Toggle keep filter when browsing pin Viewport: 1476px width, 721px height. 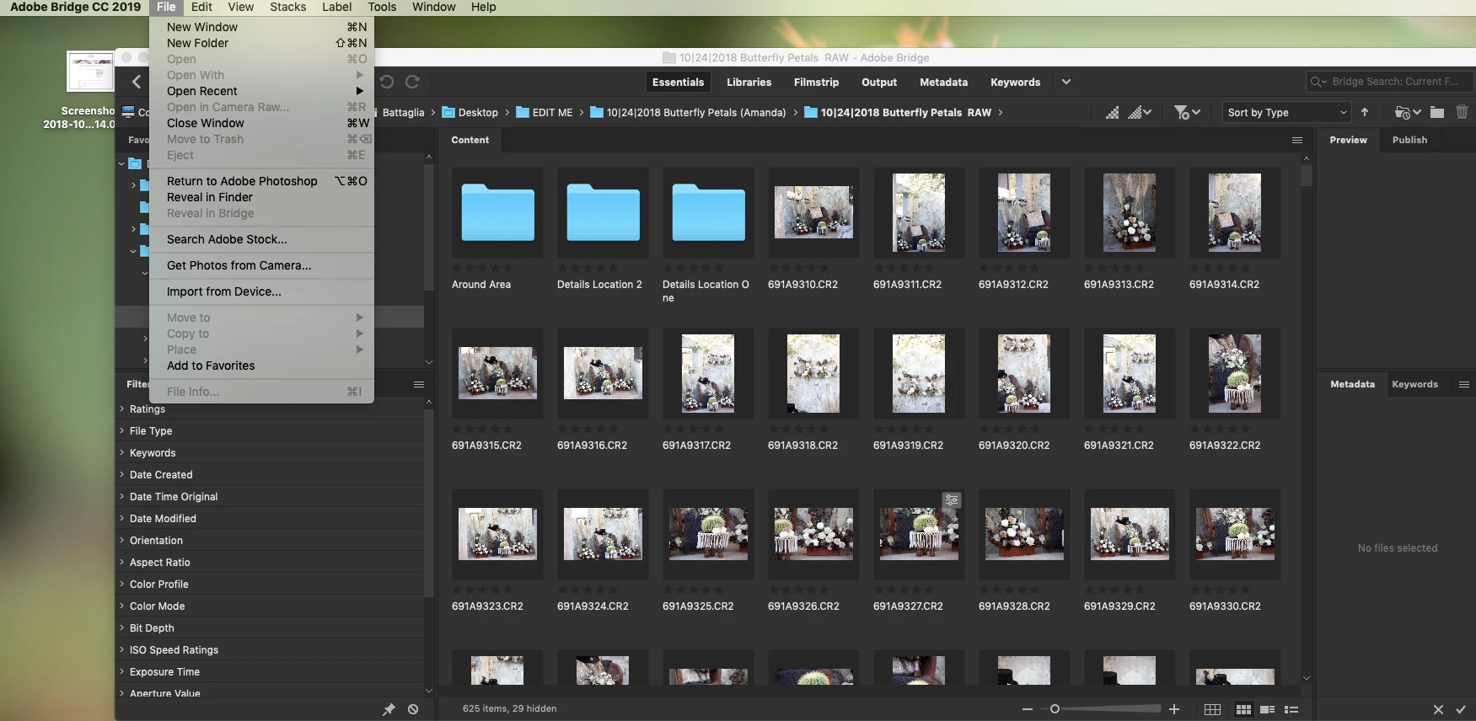pyautogui.click(x=389, y=709)
